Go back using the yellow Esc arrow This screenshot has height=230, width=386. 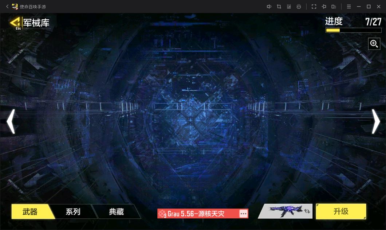click(x=15, y=23)
